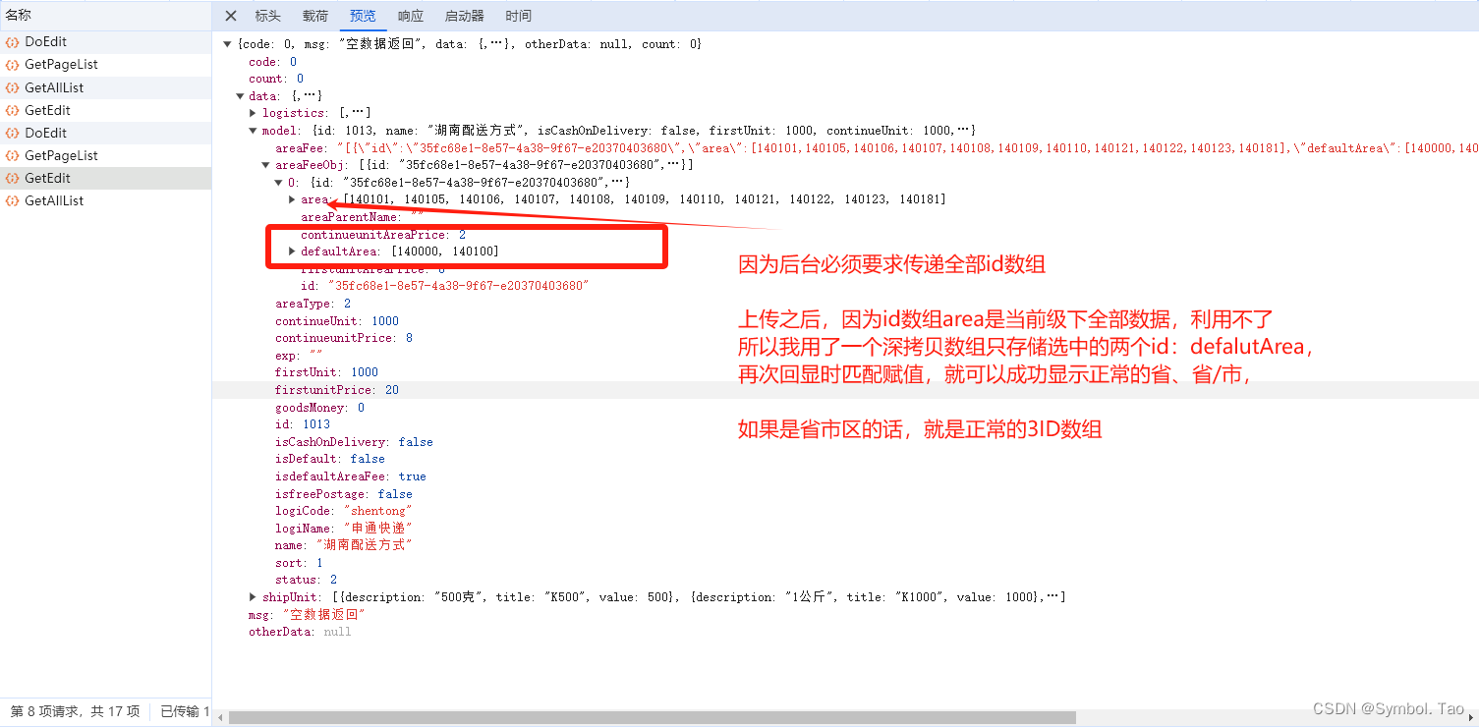Image resolution: width=1479 pixels, height=727 pixels.
Task: Click otherData: null line
Action: coord(300,632)
